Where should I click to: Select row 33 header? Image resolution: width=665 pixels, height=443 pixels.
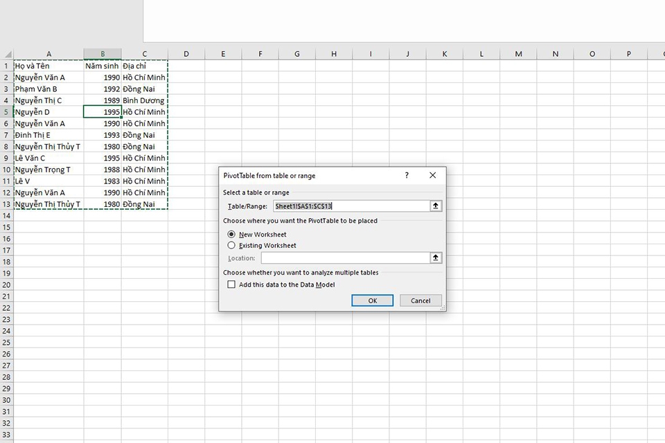pyautogui.click(x=6, y=435)
